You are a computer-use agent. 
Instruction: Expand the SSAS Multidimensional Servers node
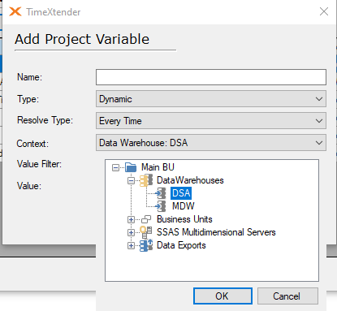[x=131, y=232]
